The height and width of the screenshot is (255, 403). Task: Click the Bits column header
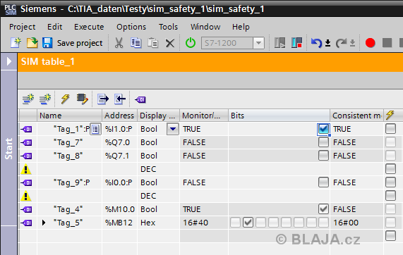click(279, 116)
